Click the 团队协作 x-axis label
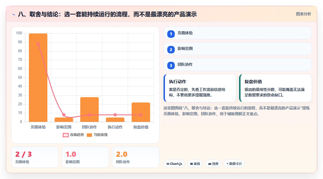The width and height of the screenshot is (323, 179). pyautogui.click(x=89, y=127)
